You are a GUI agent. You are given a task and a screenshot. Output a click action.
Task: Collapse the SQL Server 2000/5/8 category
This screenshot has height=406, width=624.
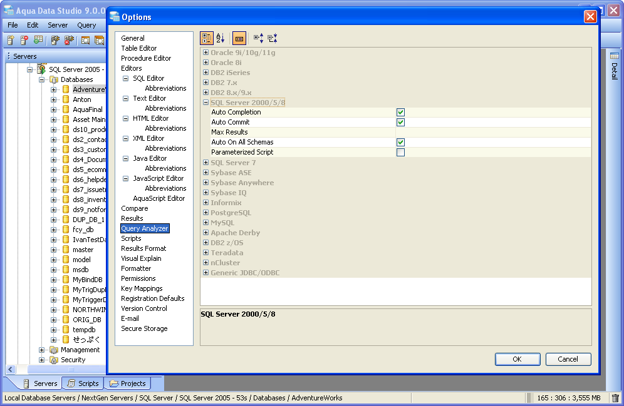(205, 103)
